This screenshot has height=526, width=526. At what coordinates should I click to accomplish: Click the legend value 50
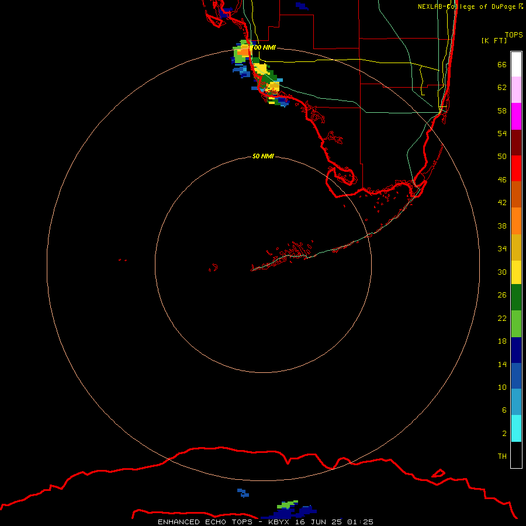click(502, 156)
